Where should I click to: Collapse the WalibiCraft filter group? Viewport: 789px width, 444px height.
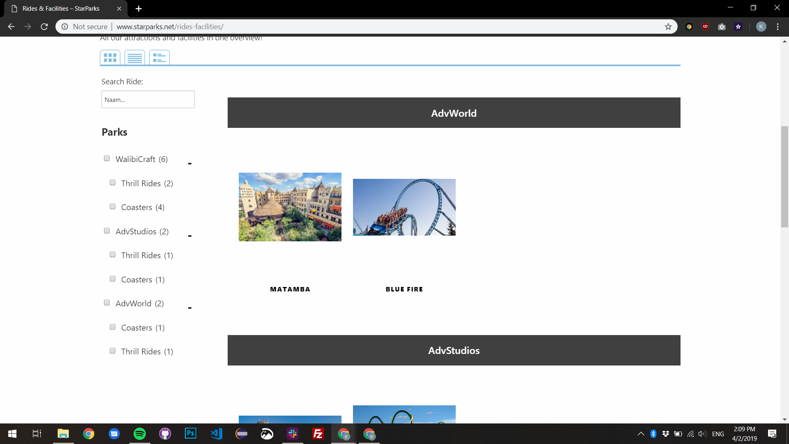(190, 164)
